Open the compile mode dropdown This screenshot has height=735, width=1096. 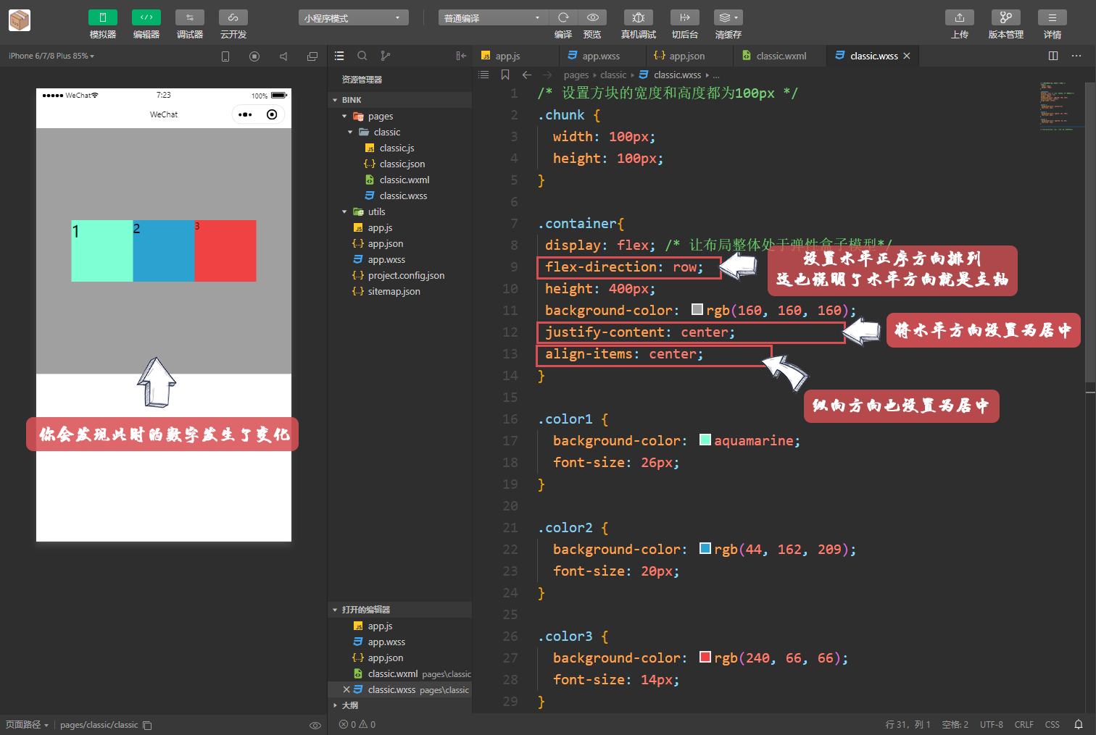coord(494,17)
